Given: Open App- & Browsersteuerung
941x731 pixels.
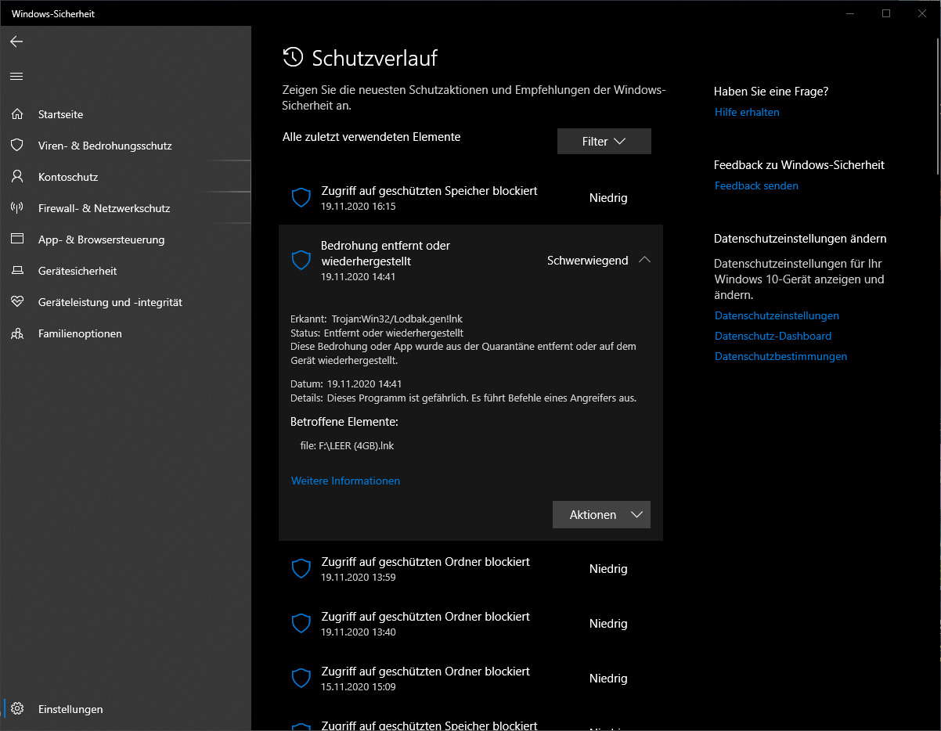Looking at the screenshot, I should pos(125,239).
